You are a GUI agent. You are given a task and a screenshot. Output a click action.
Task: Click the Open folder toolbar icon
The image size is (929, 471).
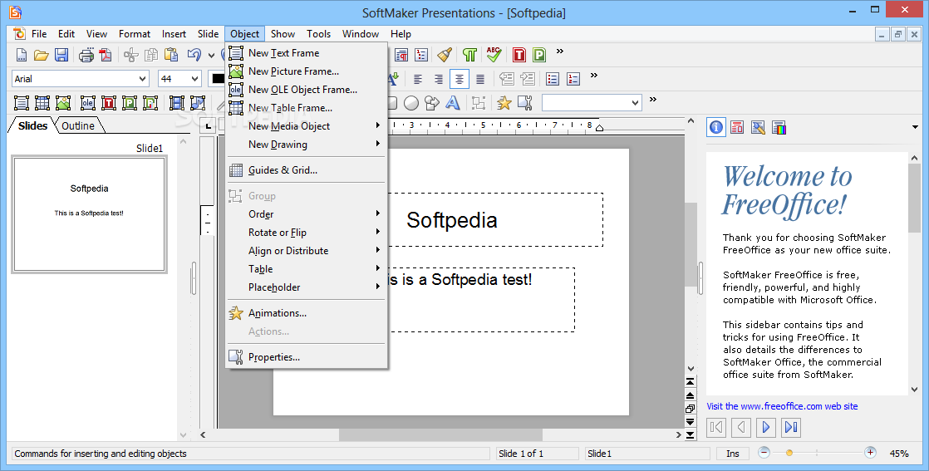coord(41,55)
